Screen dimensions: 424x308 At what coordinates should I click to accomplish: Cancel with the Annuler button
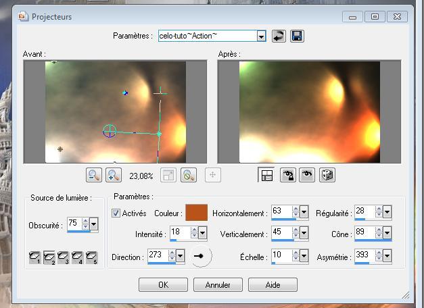(x=218, y=285)
